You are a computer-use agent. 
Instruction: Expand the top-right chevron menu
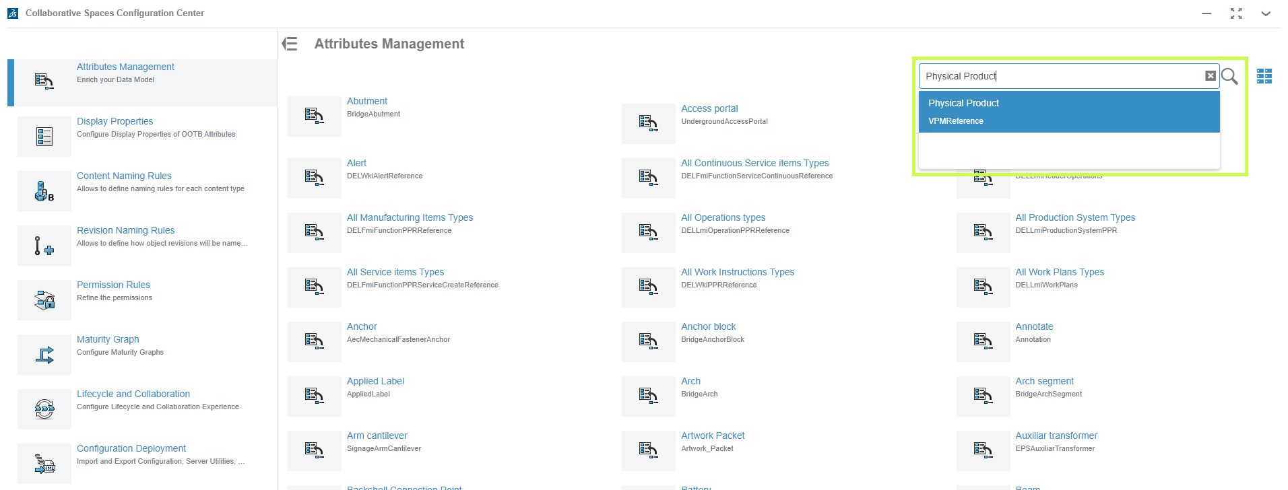click(x=1266, y=13)
